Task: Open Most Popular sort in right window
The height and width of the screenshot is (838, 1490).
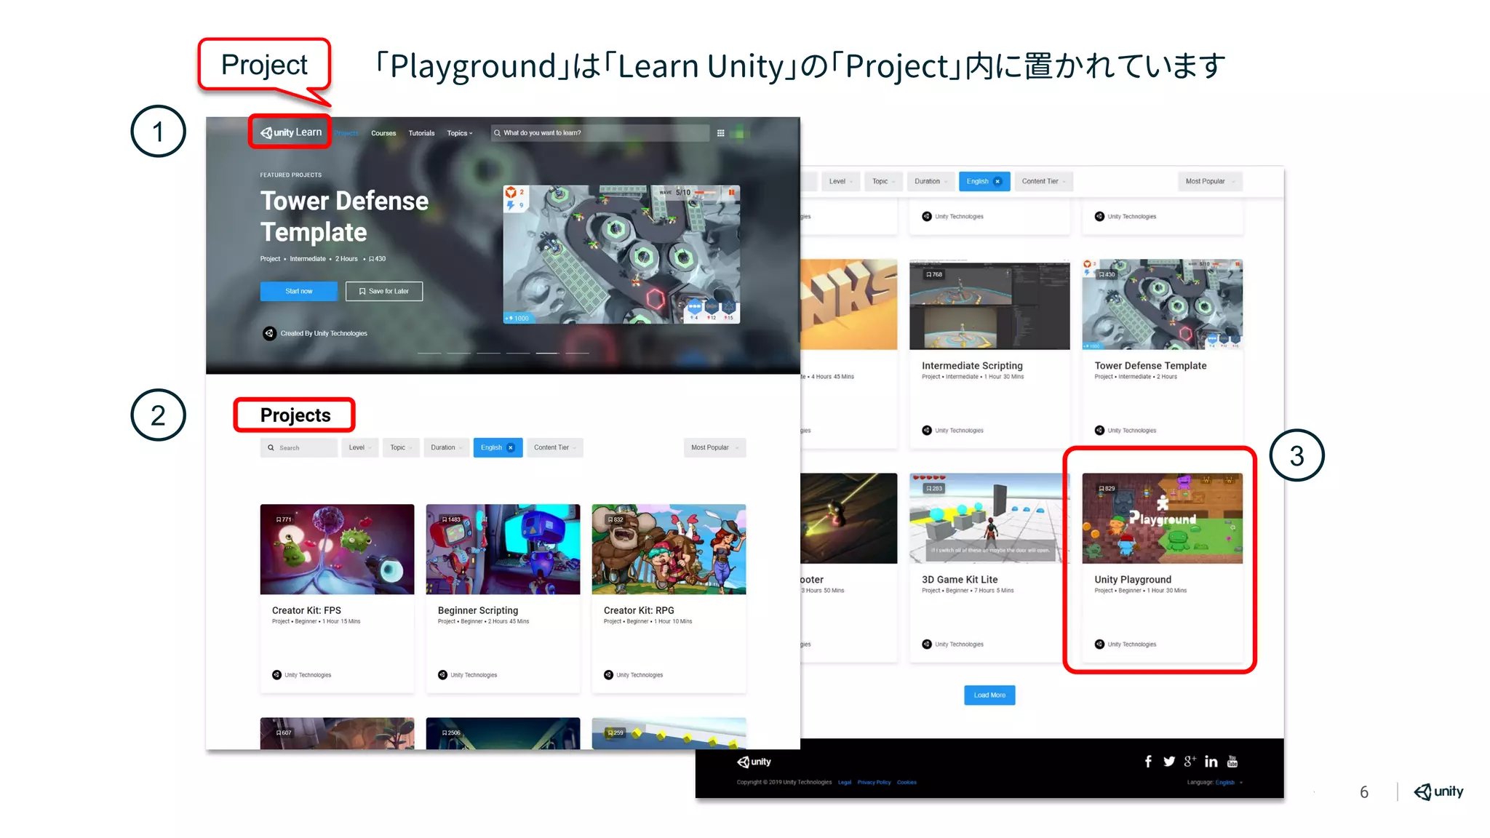Action: (x=1210, y=181)
